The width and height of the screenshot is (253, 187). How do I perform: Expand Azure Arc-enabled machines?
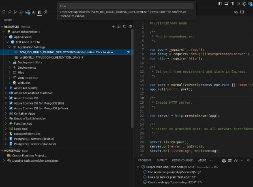click(6, 93)
